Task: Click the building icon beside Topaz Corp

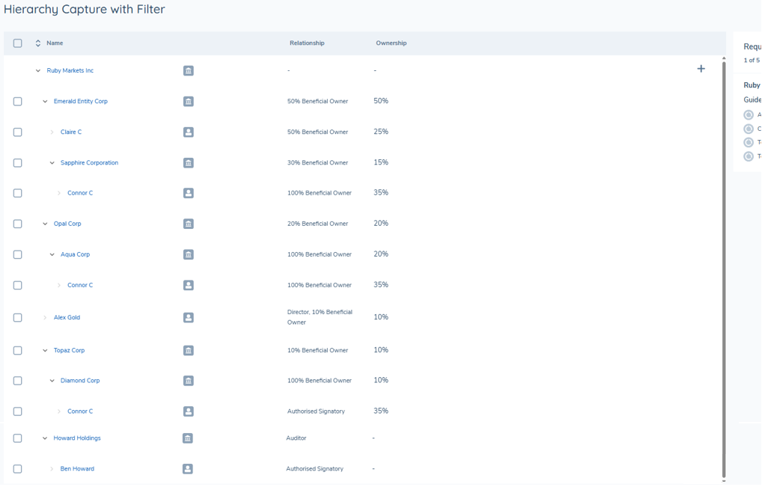Action: [x=189, y=351]
